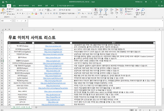Click the increase decimal icon
The height and width of the screenshot is (111, 164).
[89, 13]
